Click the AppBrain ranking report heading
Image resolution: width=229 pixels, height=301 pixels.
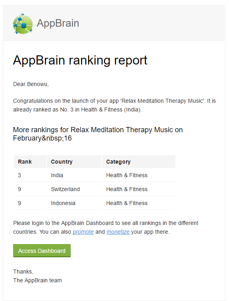[x=80, y=61]
